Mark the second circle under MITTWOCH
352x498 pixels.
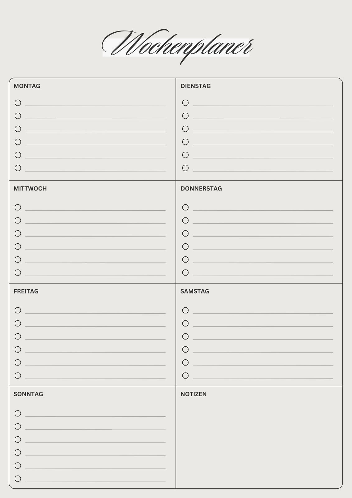click(x=18, y=220)
